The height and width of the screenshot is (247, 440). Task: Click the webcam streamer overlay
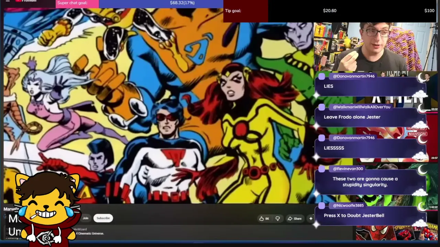pyautogui.click(x=375, y=47)
